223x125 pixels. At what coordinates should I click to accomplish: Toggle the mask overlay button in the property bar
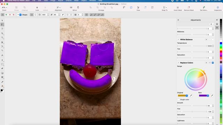[x=86, y=15]
